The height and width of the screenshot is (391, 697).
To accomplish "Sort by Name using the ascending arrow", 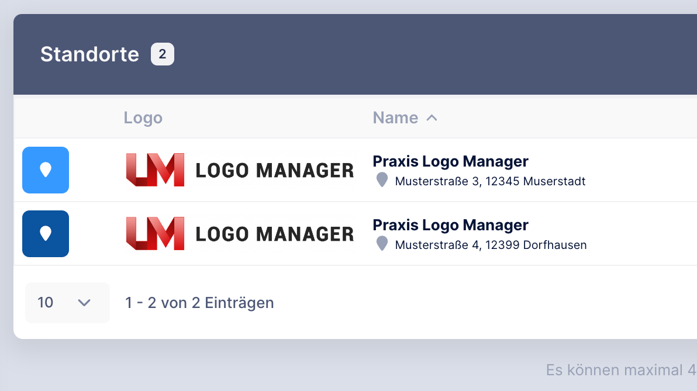I will coord(432,117).
